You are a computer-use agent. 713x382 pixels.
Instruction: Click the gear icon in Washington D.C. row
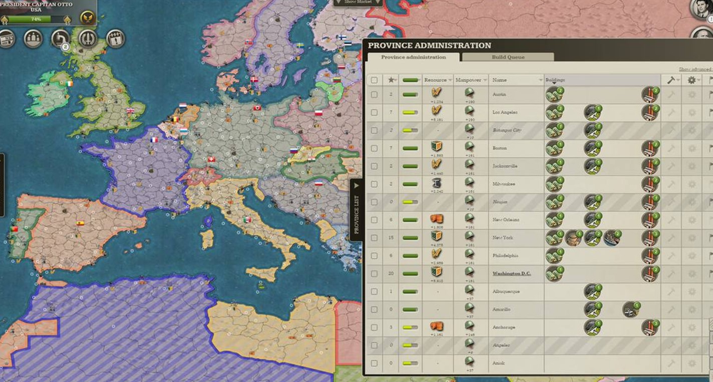coord(692,274)
